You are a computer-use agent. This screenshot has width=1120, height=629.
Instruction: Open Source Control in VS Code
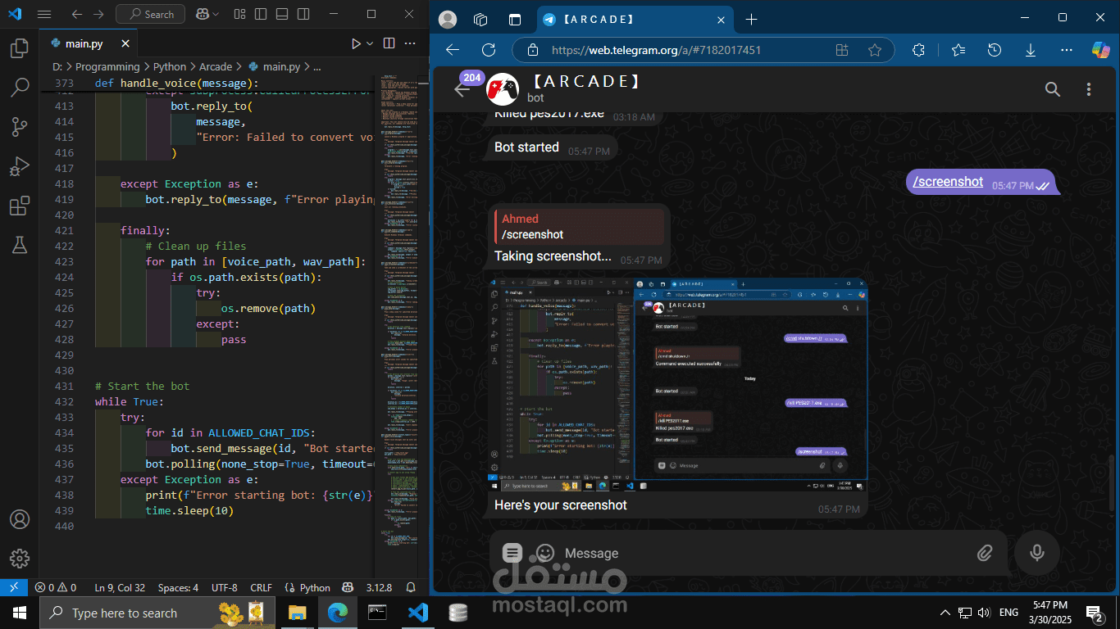coord(19,127)
